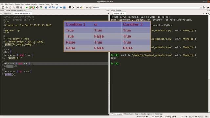Continue execution debug icon

click(x=61, y=7)
